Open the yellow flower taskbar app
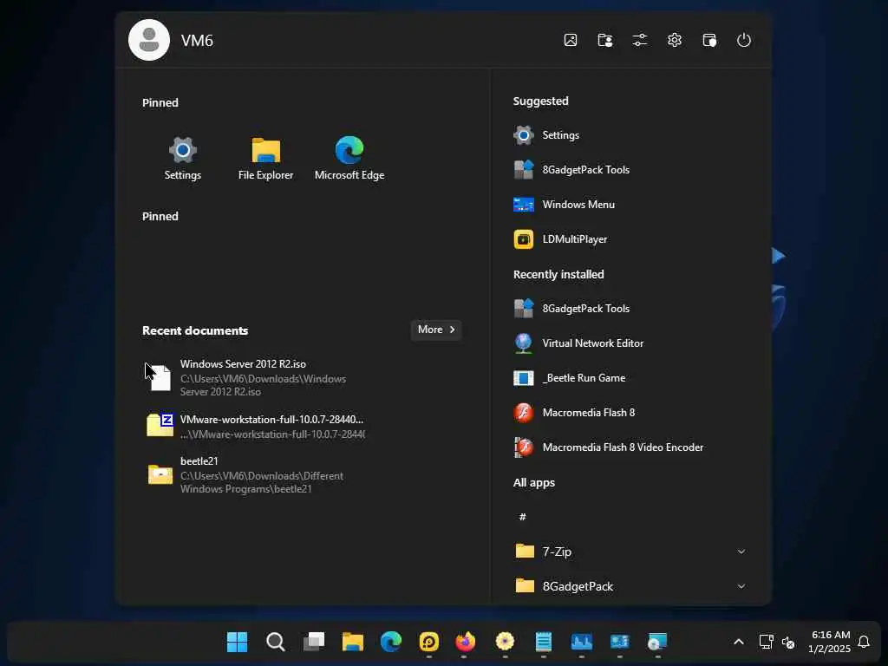This screenshot has height=666, width=888. [x=505, y=642]
